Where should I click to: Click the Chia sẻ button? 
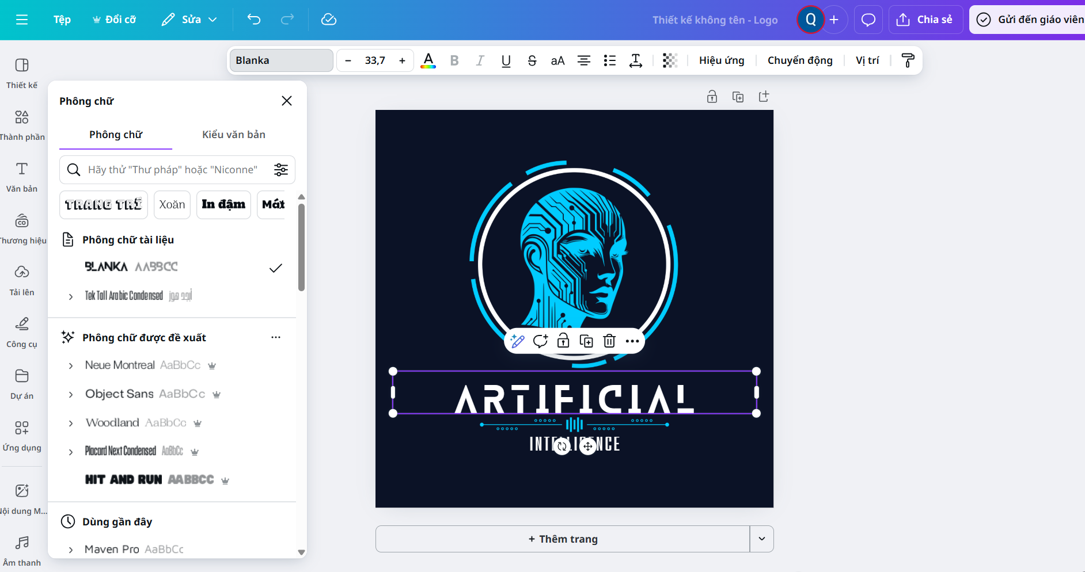[925, 20]
